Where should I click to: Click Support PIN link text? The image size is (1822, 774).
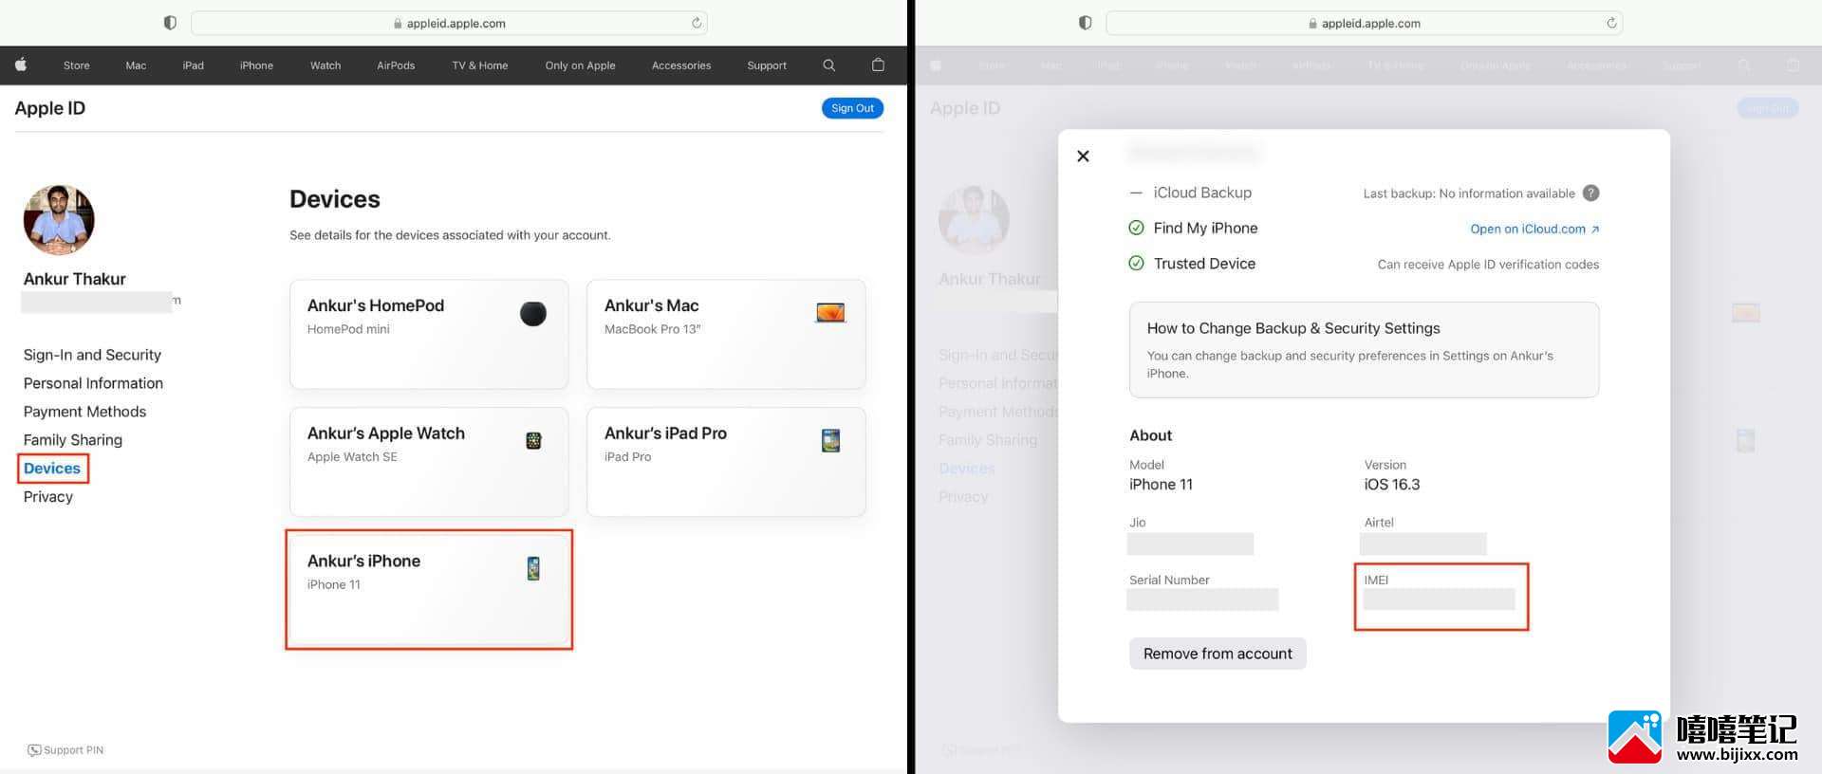[x=73, y=749]
